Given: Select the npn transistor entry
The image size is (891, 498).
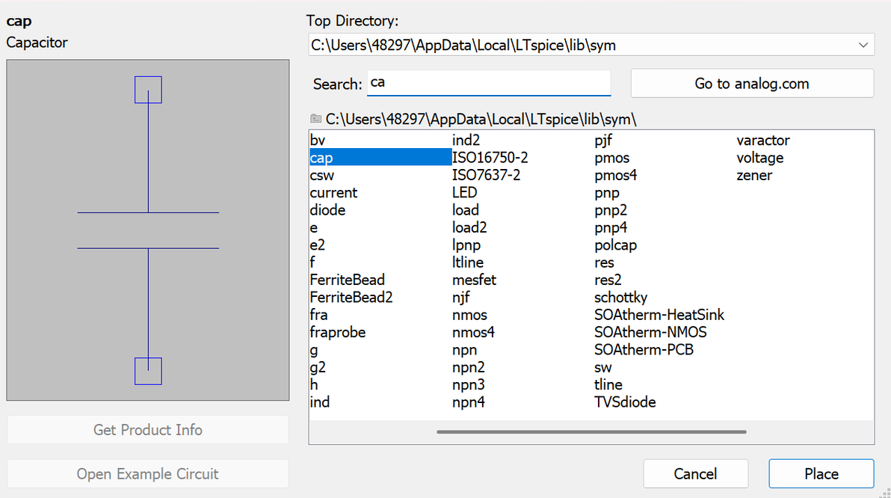Looking at the screenshot, I should [464, 350].
